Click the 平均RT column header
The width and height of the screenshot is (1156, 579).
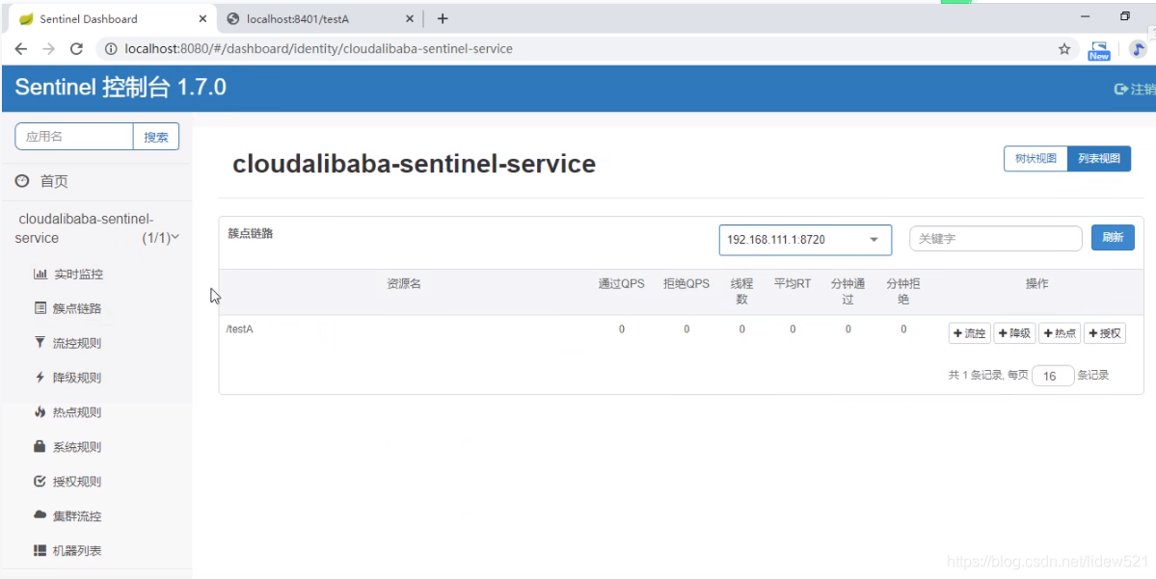[793, 283]
